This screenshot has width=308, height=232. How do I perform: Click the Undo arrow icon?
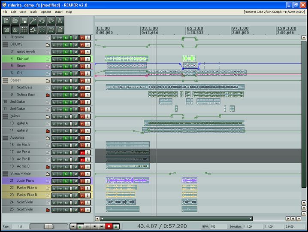(42, 21)
